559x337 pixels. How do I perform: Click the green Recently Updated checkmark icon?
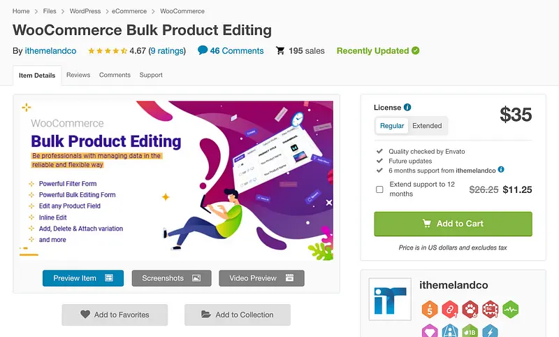[416, 51]
